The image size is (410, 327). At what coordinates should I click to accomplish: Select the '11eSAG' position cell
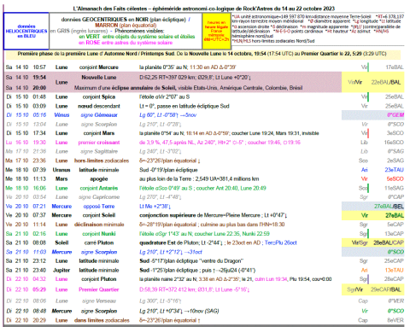pos(394,188)
